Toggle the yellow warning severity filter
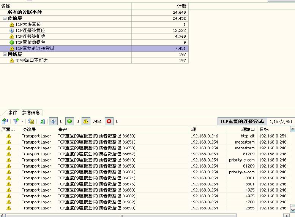 click(x=86, y=121)
